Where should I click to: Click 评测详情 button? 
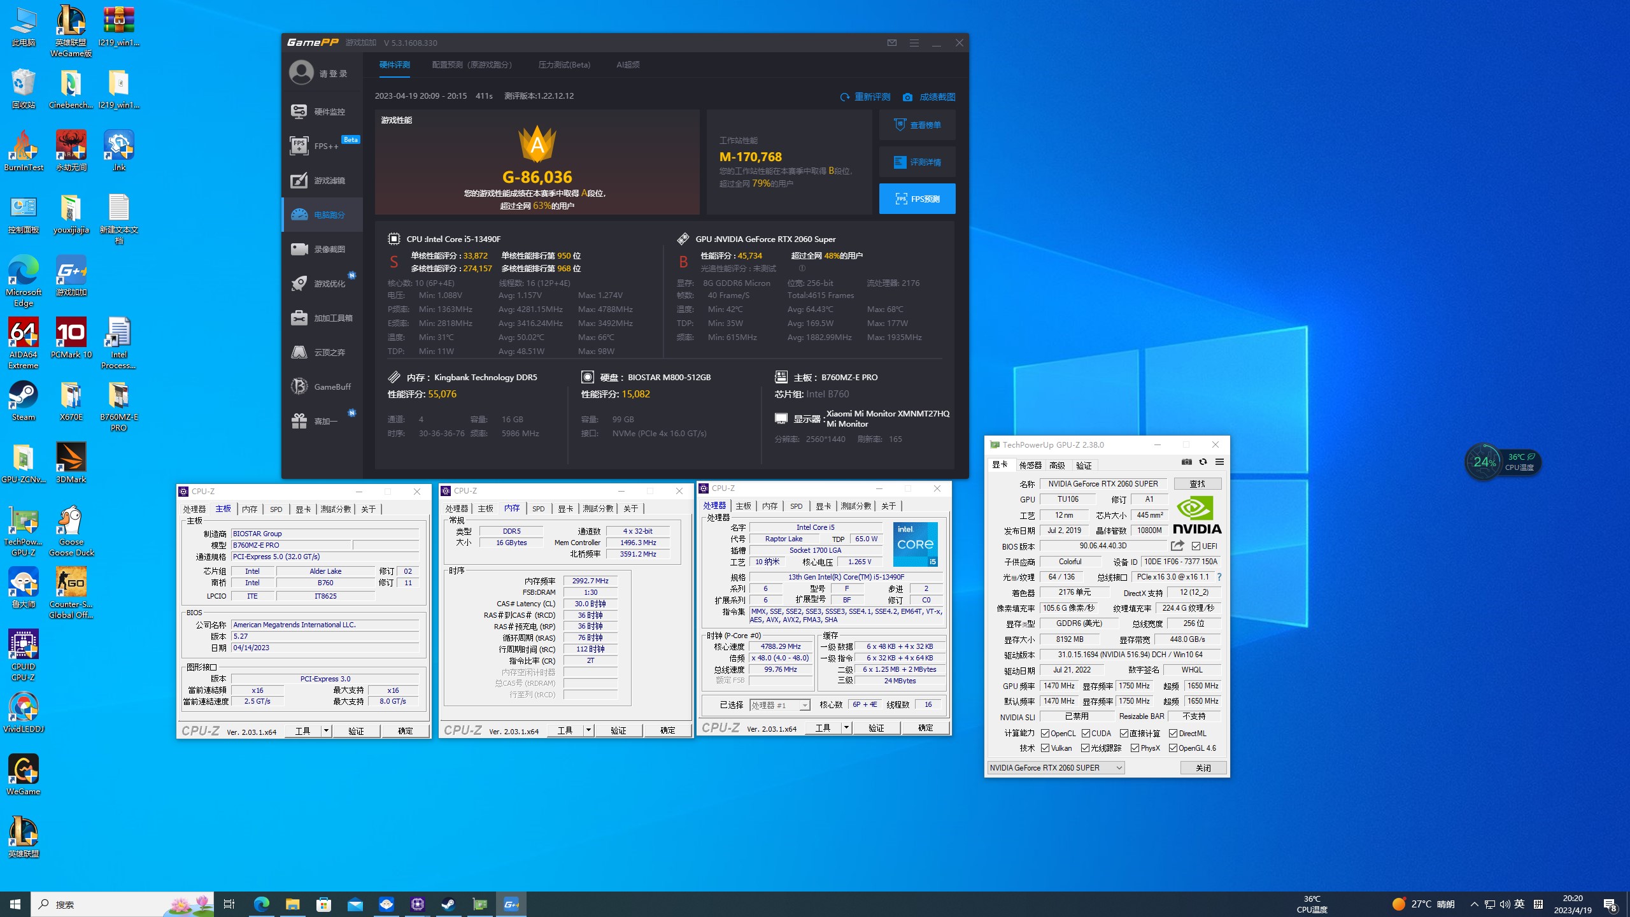click(x=917, y=162)
